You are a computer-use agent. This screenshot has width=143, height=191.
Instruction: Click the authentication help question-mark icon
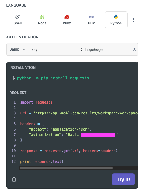[x=134, y=49]
